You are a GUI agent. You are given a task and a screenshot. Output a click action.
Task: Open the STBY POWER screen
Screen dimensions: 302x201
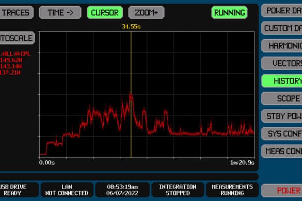tap(282, 116)
